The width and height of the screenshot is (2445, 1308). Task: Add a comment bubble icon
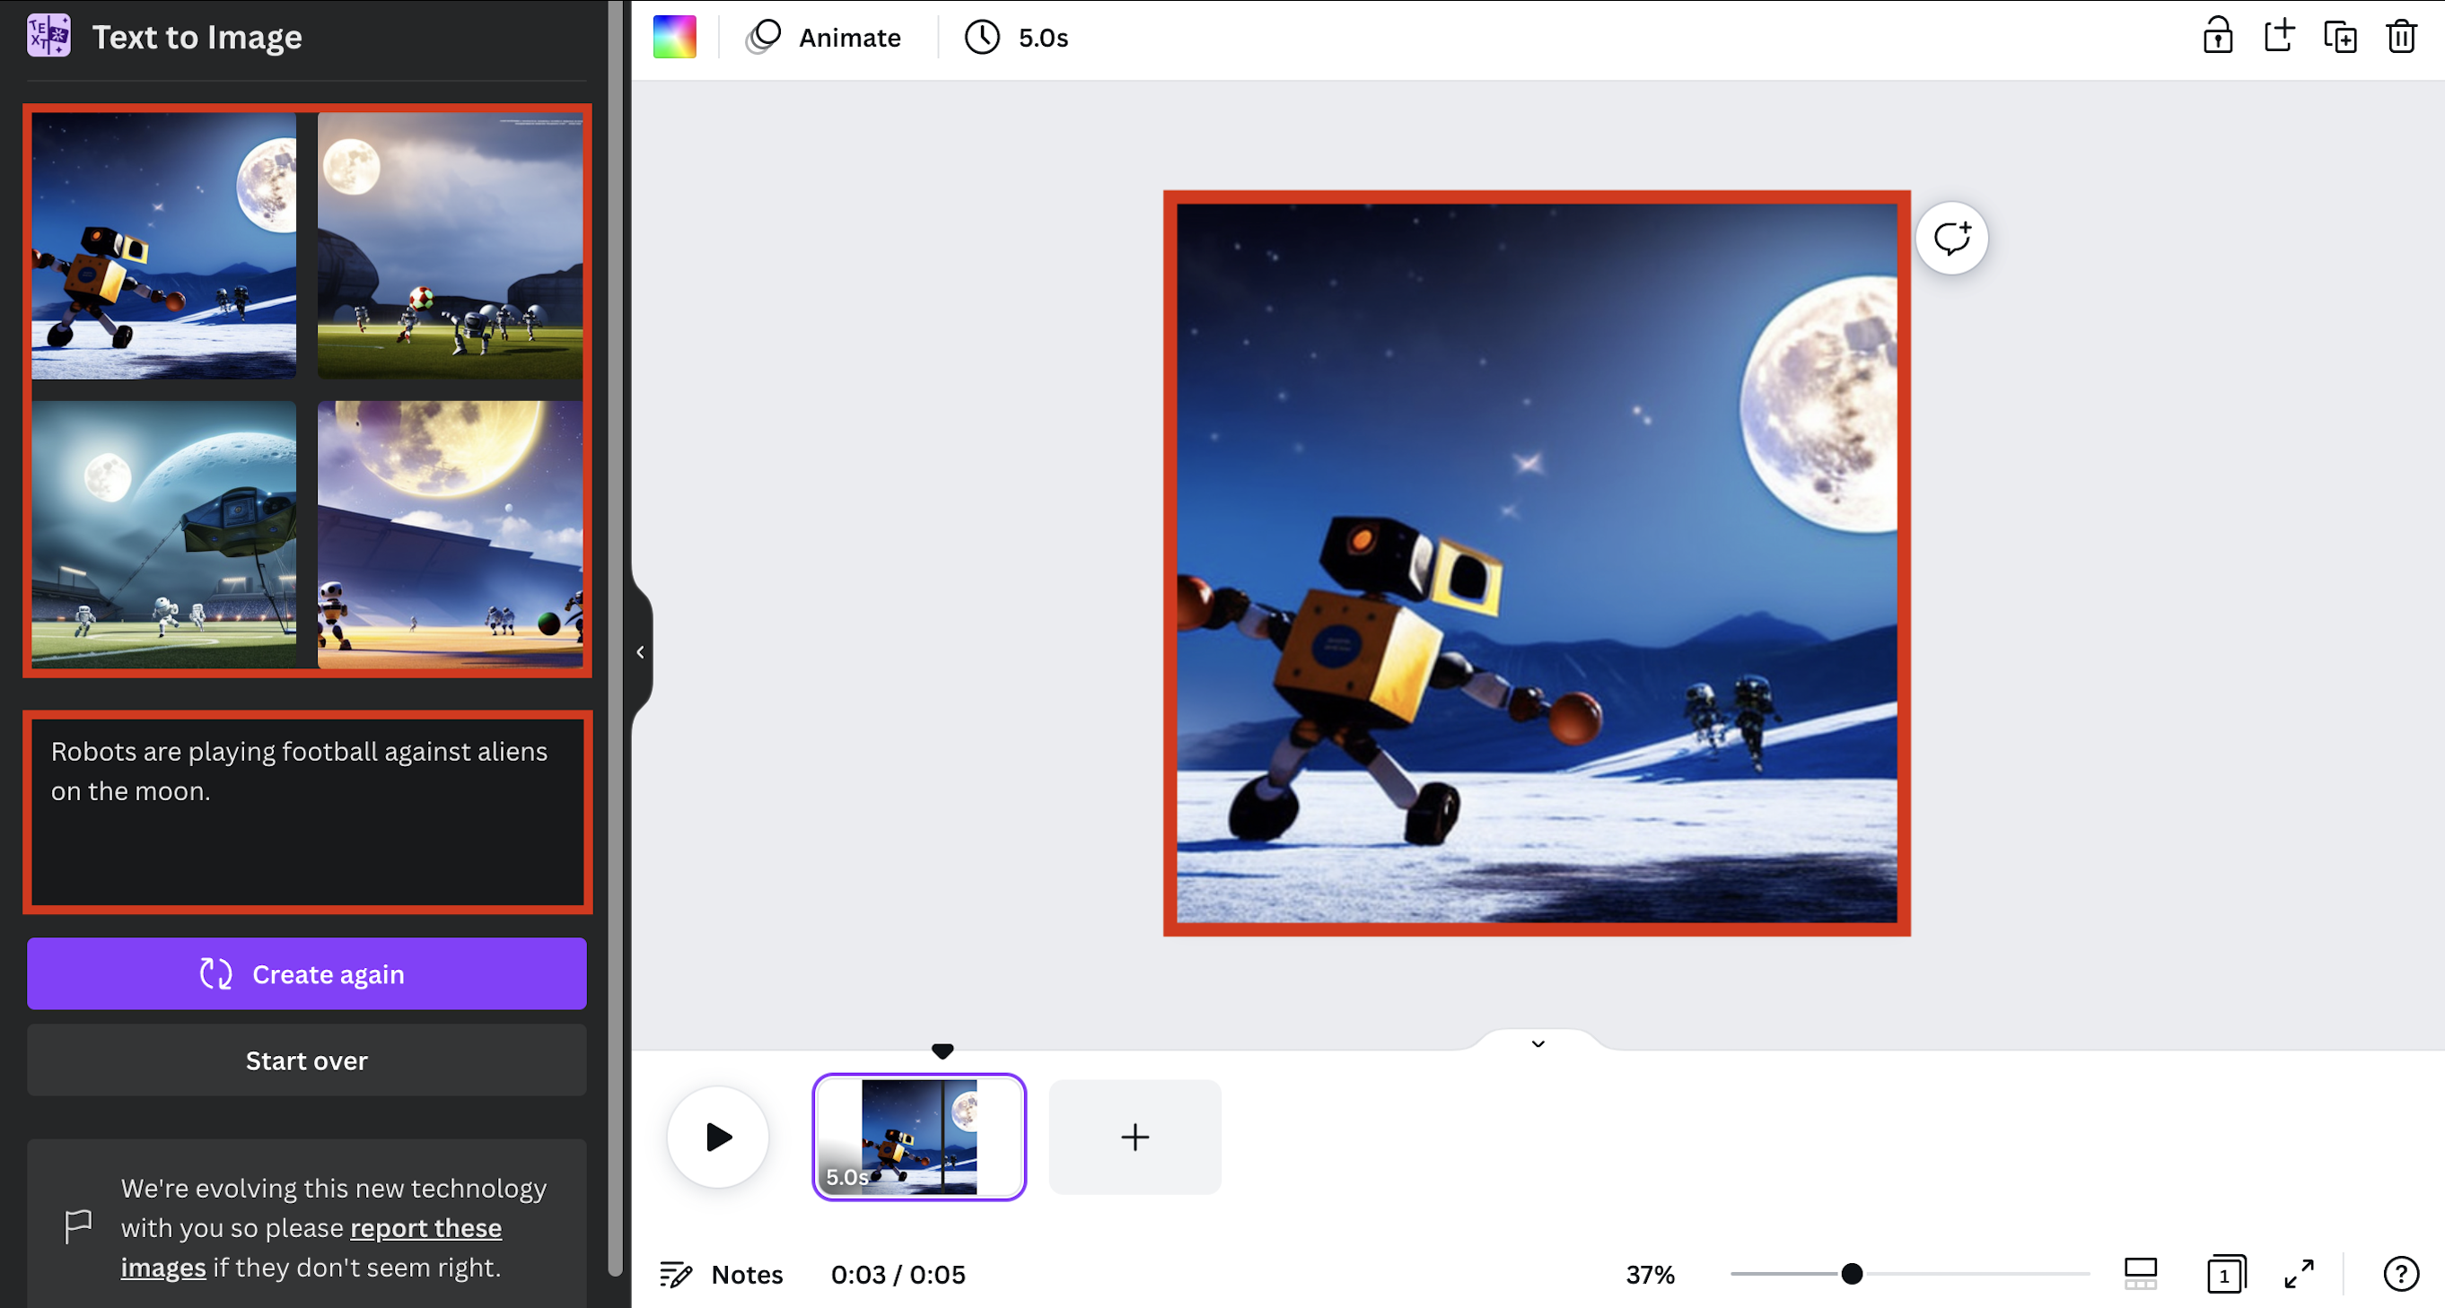(x=1951, y=238)
